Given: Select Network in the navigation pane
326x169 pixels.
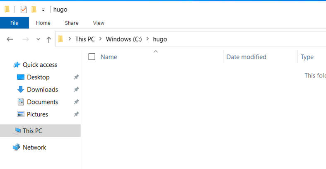Looking at the screenshot, I should (34, 147).
